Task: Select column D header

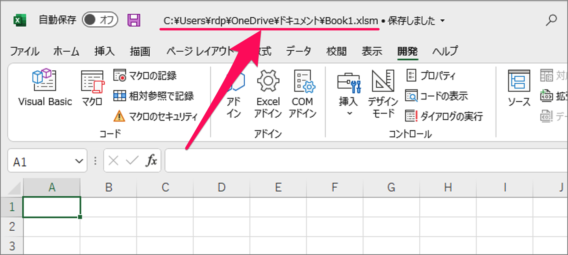Action: click(x=221, y=188)
